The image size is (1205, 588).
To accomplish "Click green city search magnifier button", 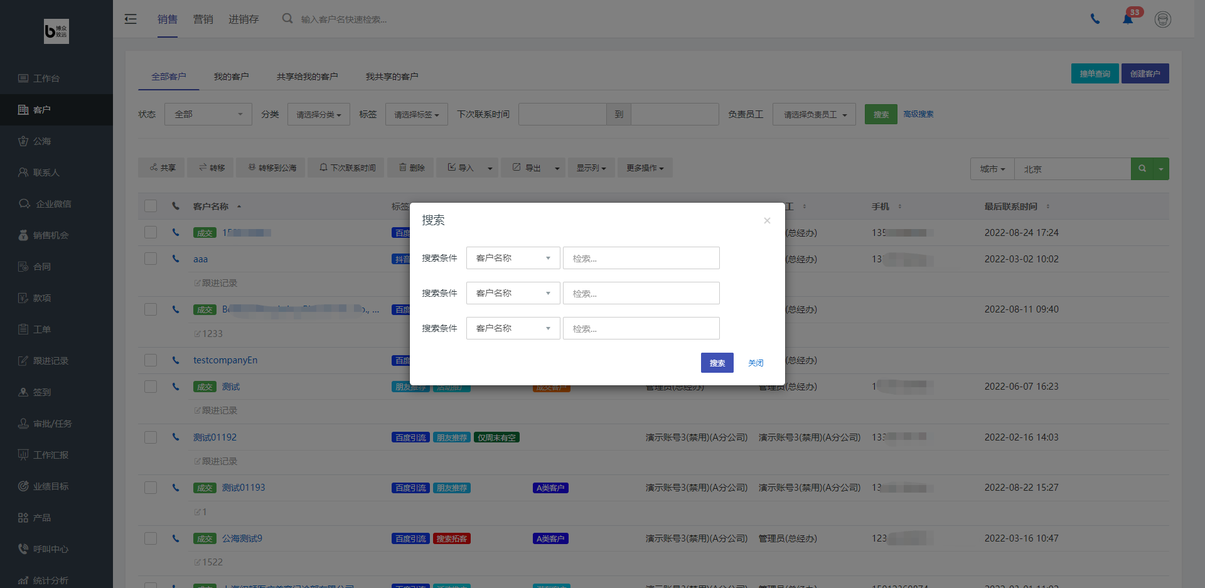I will pos(1142,169).
